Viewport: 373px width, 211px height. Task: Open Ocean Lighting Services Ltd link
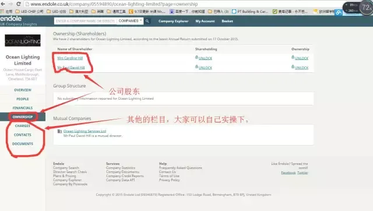click(85, 131)
